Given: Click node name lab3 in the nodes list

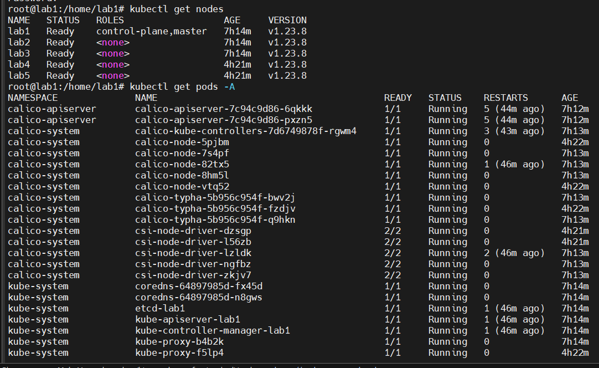Looking at the screenshot, I should (19, 53).
